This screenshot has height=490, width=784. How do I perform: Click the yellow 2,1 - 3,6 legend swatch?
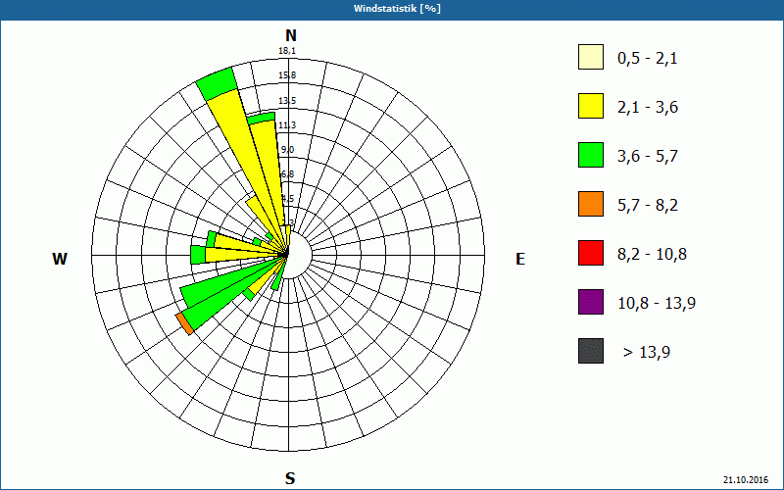[x=591, y=106]
